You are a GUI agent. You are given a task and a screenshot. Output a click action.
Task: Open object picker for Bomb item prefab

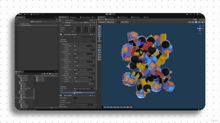click(93, 54)
